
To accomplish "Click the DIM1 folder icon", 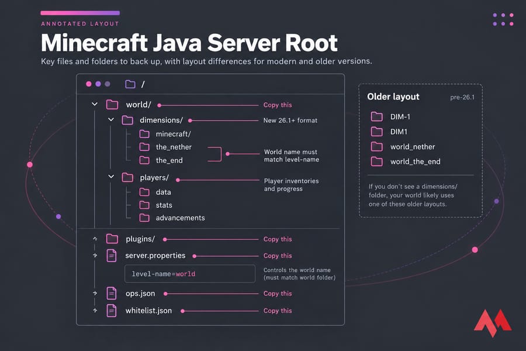I will (377, 131).
